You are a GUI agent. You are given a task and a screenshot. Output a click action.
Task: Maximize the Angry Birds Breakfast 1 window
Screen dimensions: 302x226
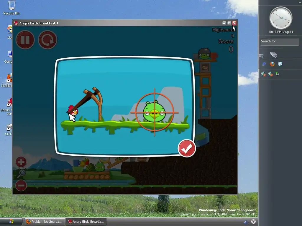point(229,23)
